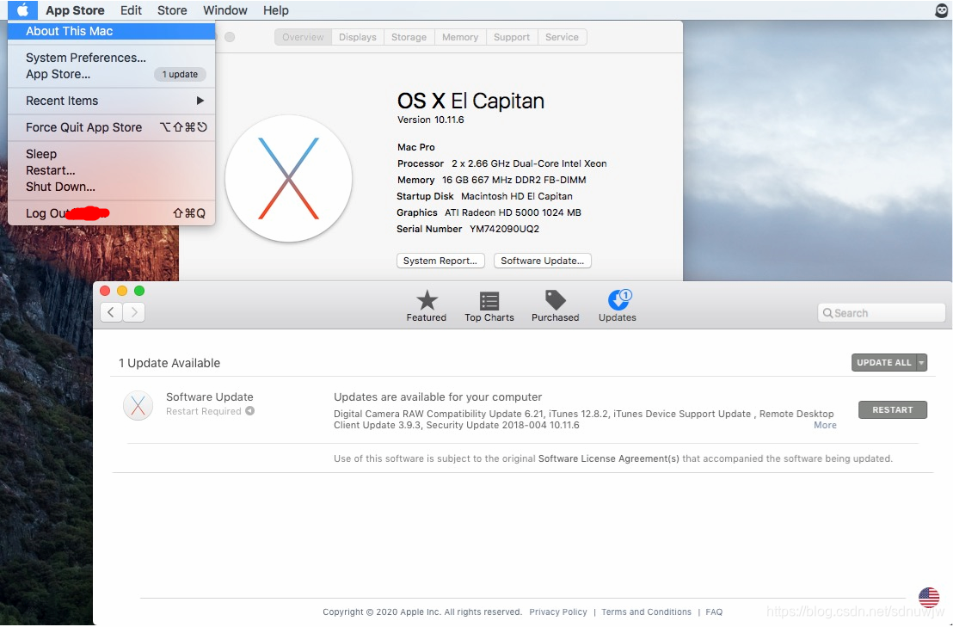Open Purchased tag icon
Viewport: 953px width, 627px height.
click(x=556, y=300)
